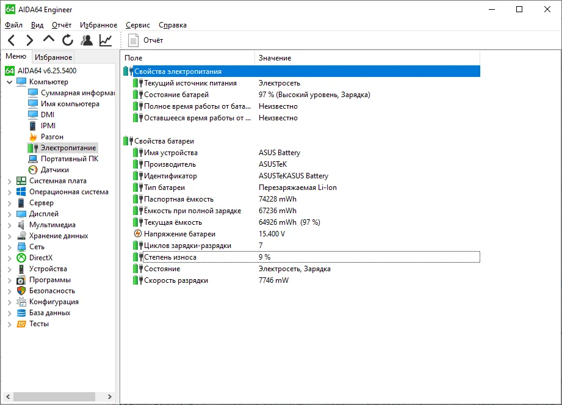Image resolution: width=562 pixels, height=405 pixels.
Task: Click the AIDA64 v6.25.5400 root icon
Action: coord(10,71)
